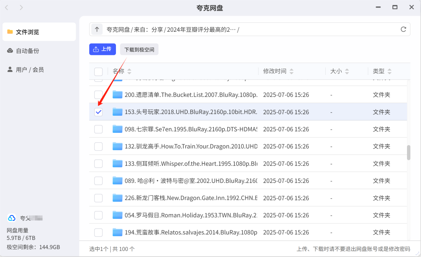Sort by 名称 column arrows
421x257 pixels.
(129, 71)
